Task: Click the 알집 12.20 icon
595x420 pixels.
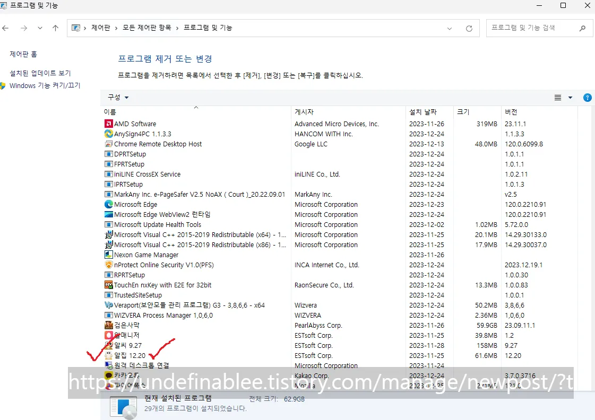Action: click(x=108, y=355)
